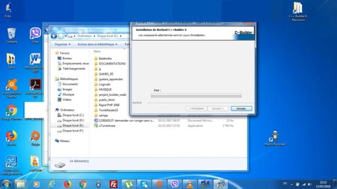Image resolution: width=337 pixels, height=189 pixels.
Task: Click the Nom column header
Action: pos(97,51)
